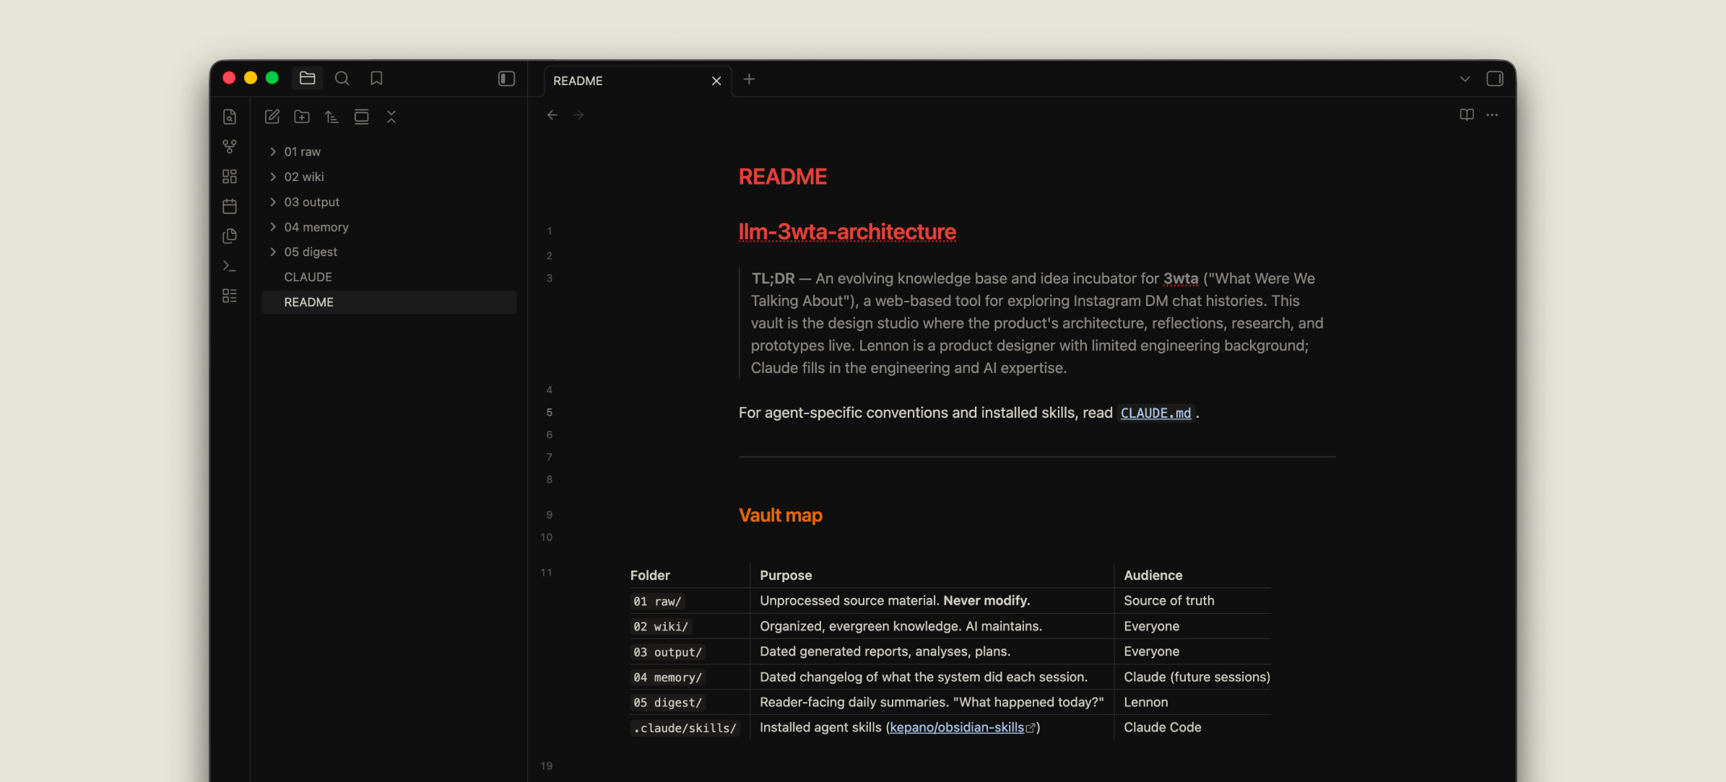Collapse all folders in explorer
Screen dimensions: 1726x782
click(391, 117)
